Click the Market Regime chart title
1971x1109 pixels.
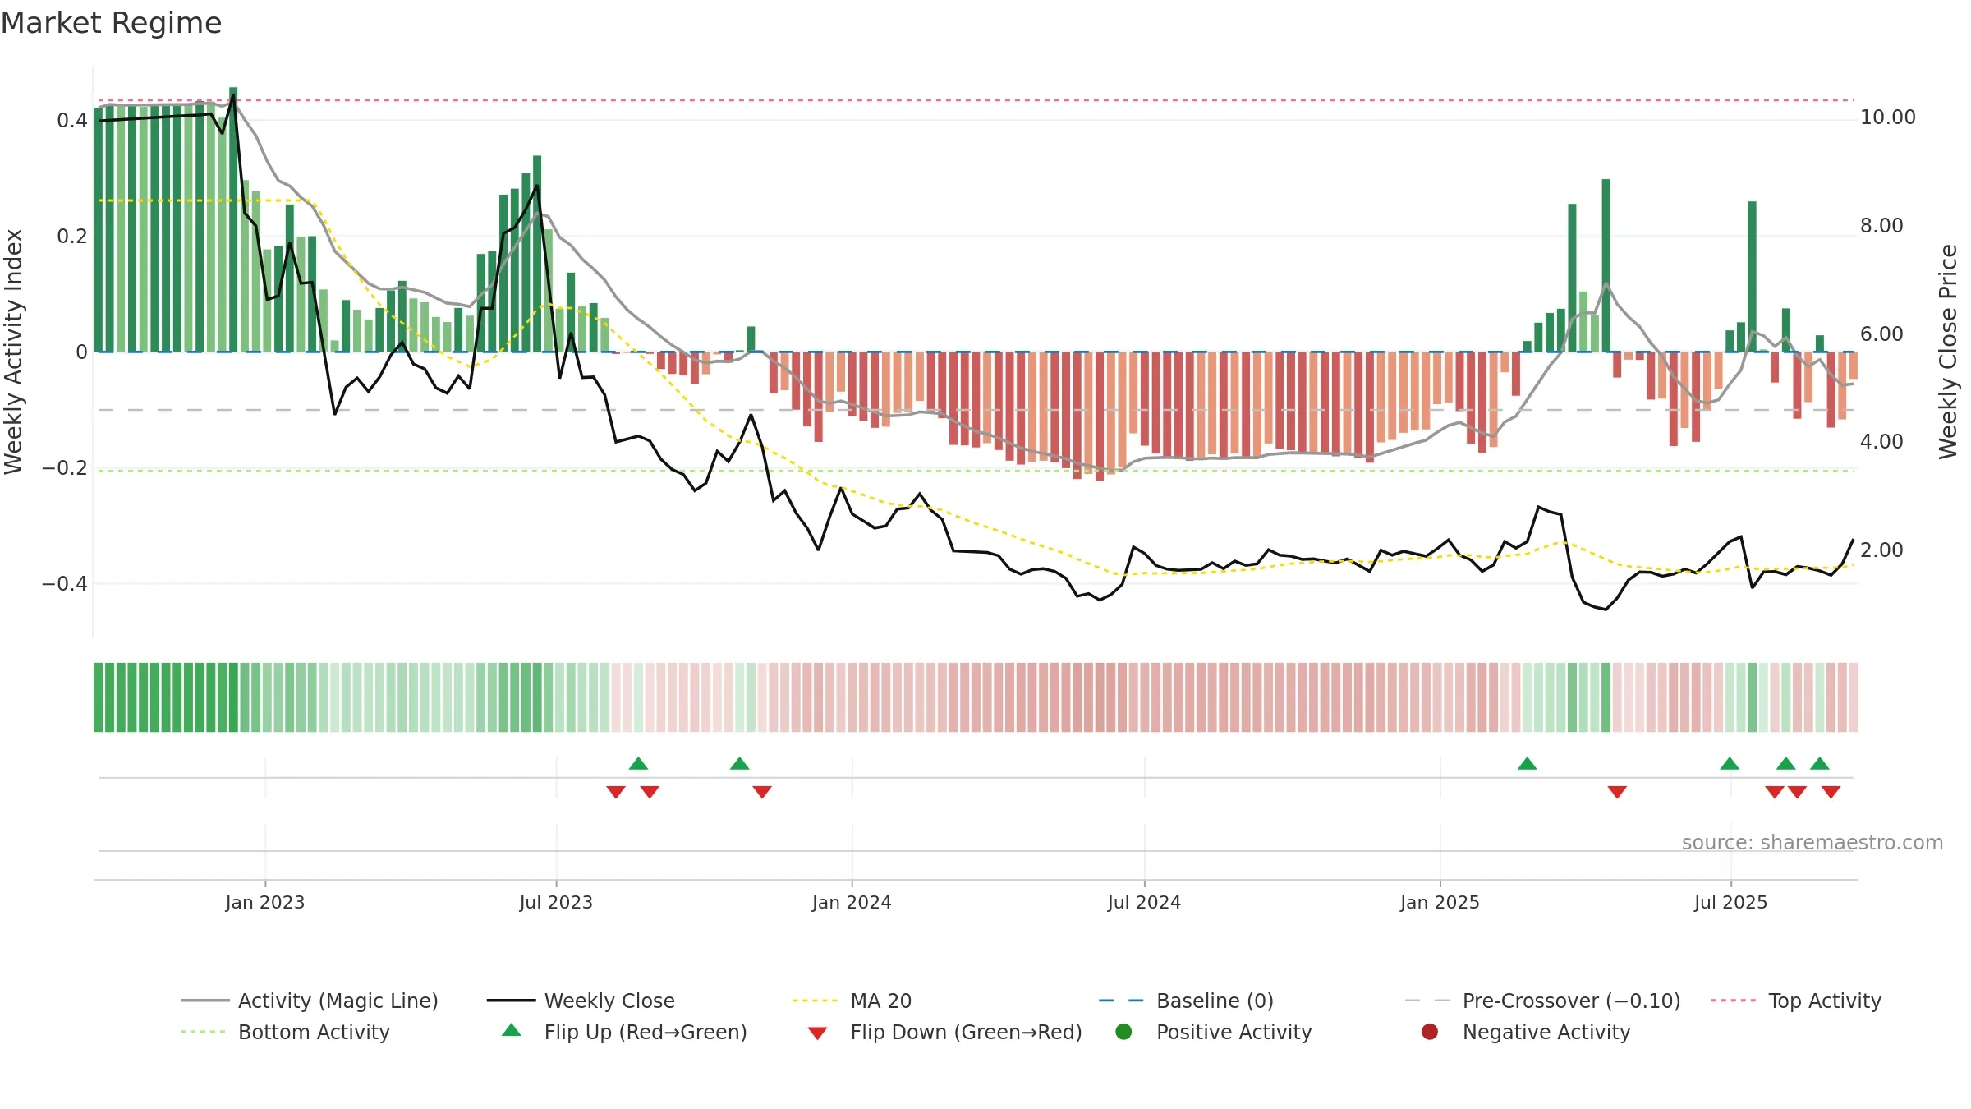tap(111, 23)
